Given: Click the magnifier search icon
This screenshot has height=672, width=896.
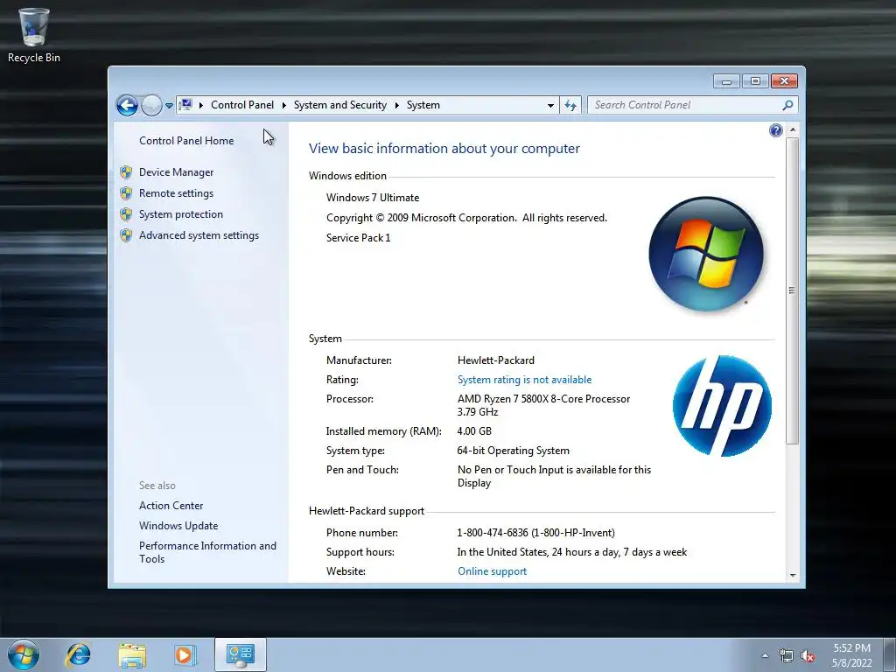Looking at the screenshot, I should pos(787,105).
